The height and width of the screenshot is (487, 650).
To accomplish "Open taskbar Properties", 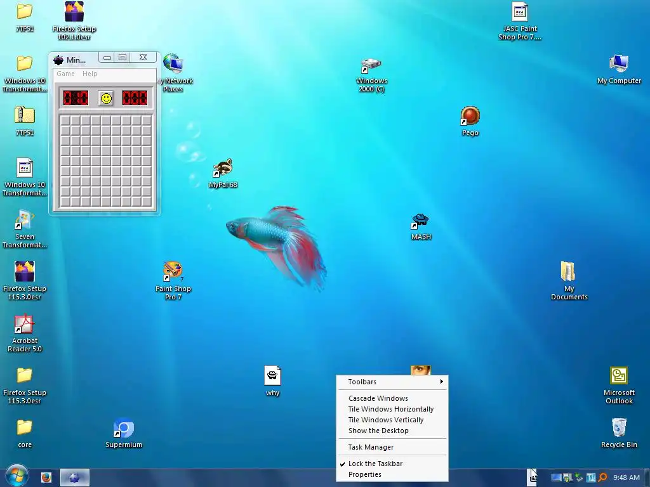I will click(392, 474).
